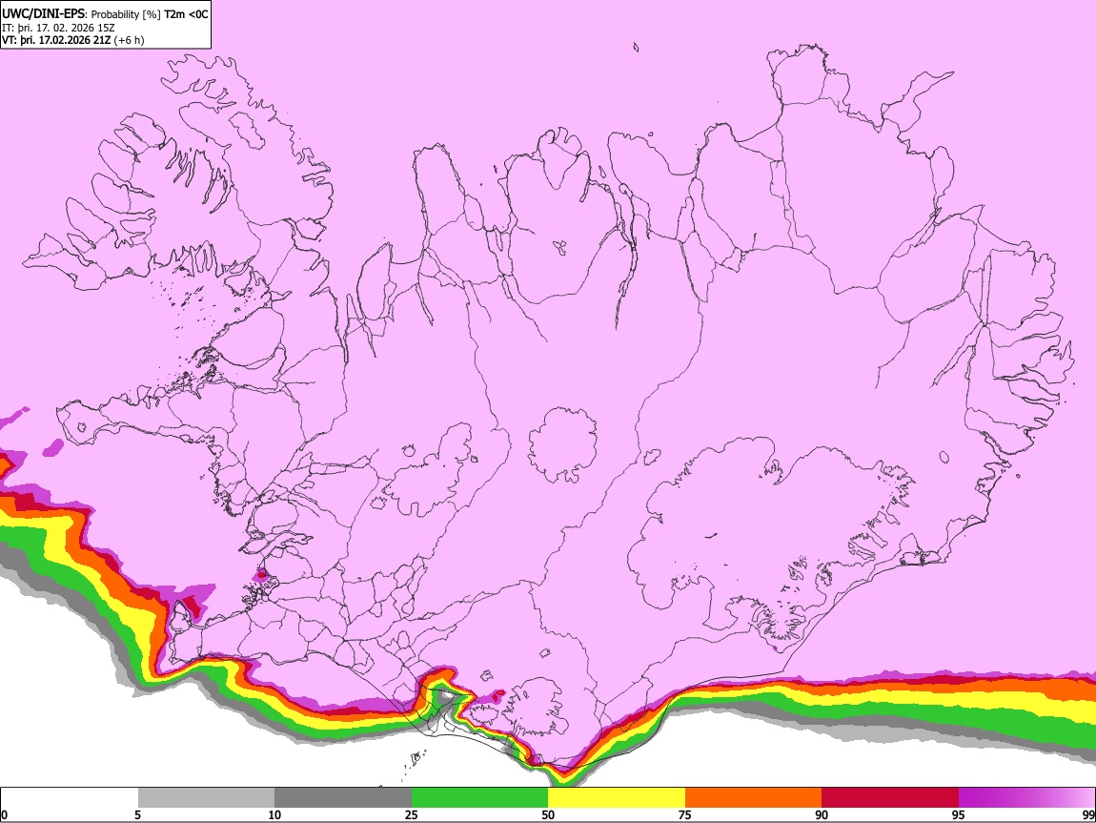Click the '(+6 h)' forecast offset text
1096x823 pixels.
[129, 40]
